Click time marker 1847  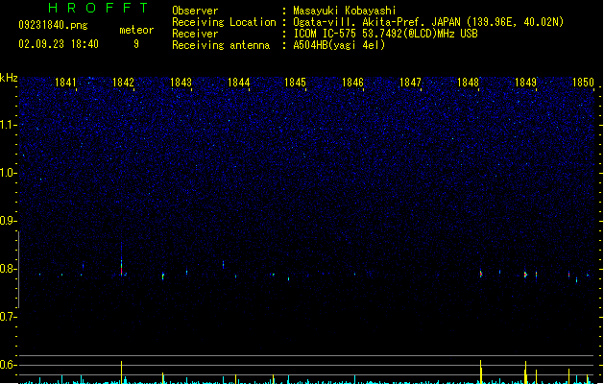coord(410,83)
